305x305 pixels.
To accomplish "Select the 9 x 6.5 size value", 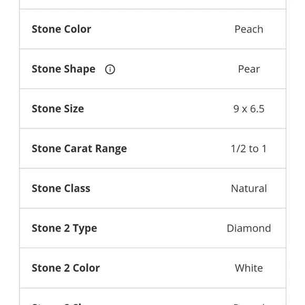I will point(249,109).
